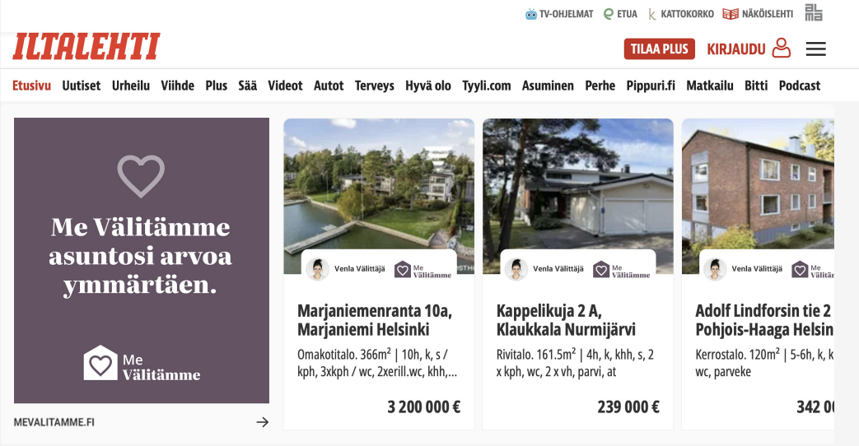The image size is (859, 446).
Task: Click the Etua icon link
Action: click(x=608, y=14)
